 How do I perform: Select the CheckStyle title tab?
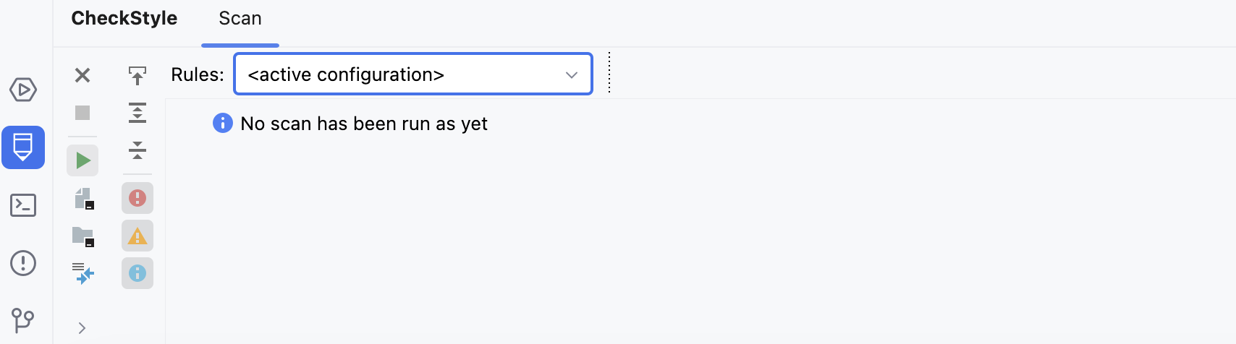pyautogui.click(x=124, y=19)
